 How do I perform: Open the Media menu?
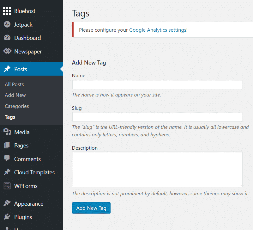[22, 132]
